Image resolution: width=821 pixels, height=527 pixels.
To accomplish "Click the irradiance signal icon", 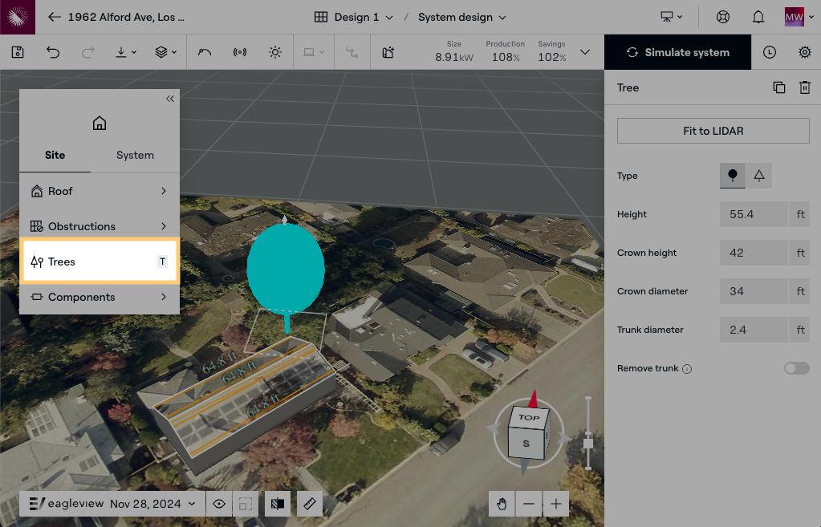I will (x=240, y=52).
